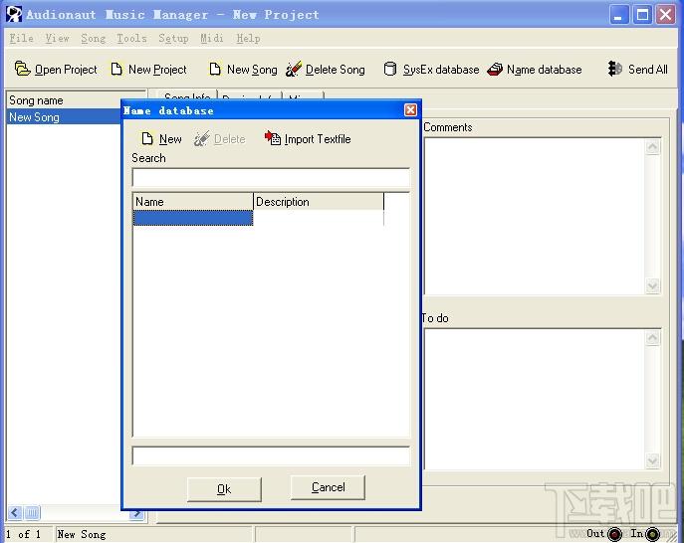Click the Open Project folder icon
Viewport: 684px width, 543px height.
pyautogui.click(x=22, y=69)
